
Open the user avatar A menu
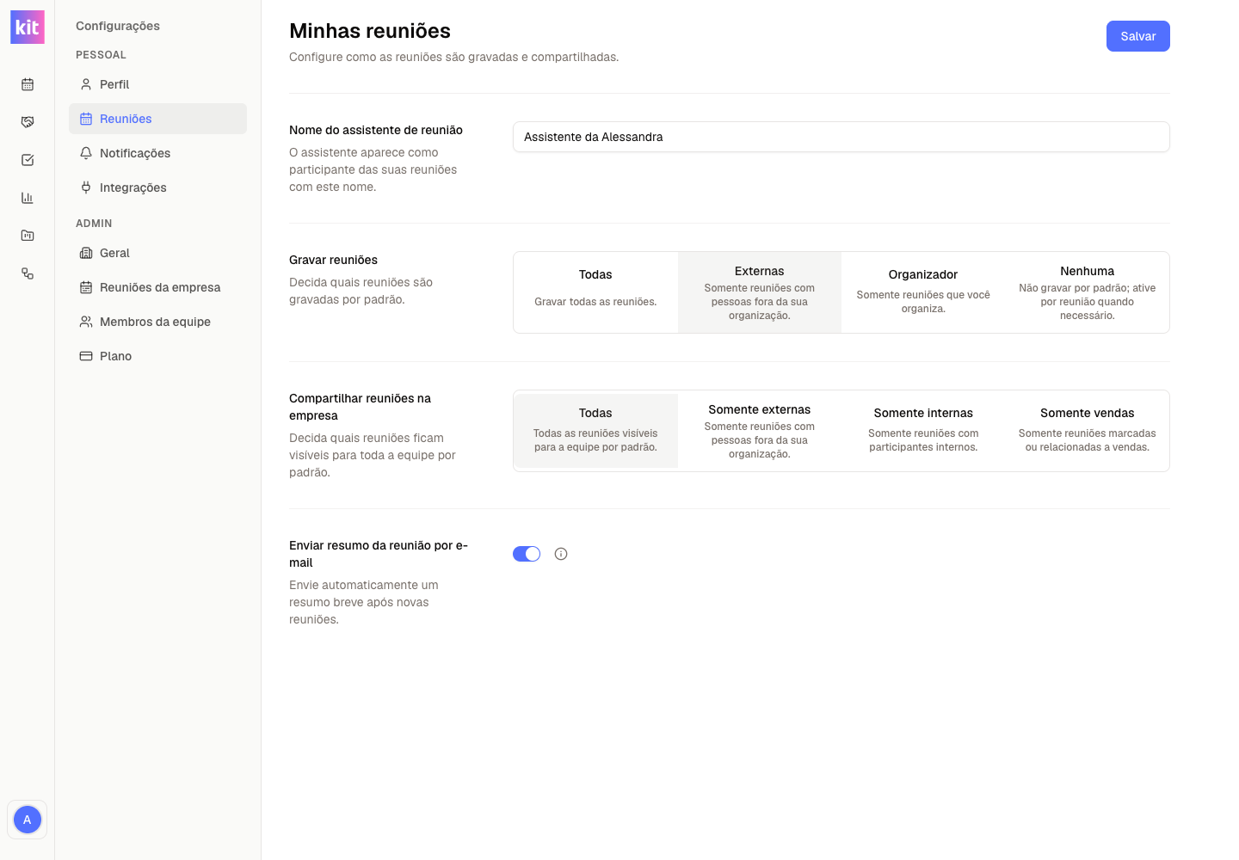28,820
